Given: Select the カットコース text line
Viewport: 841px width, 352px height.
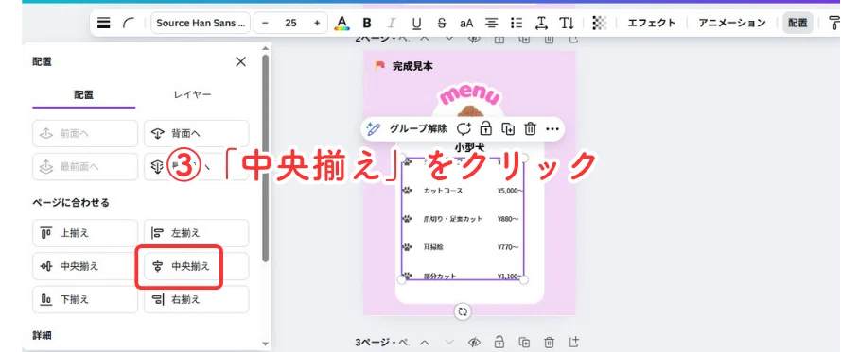Looking at the screenshot, I should point(443,191).
